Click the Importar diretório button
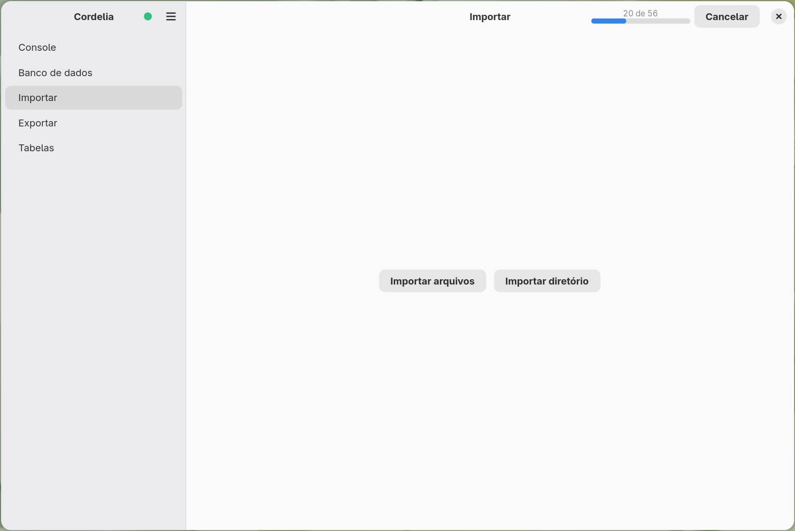 pos(547,281)
